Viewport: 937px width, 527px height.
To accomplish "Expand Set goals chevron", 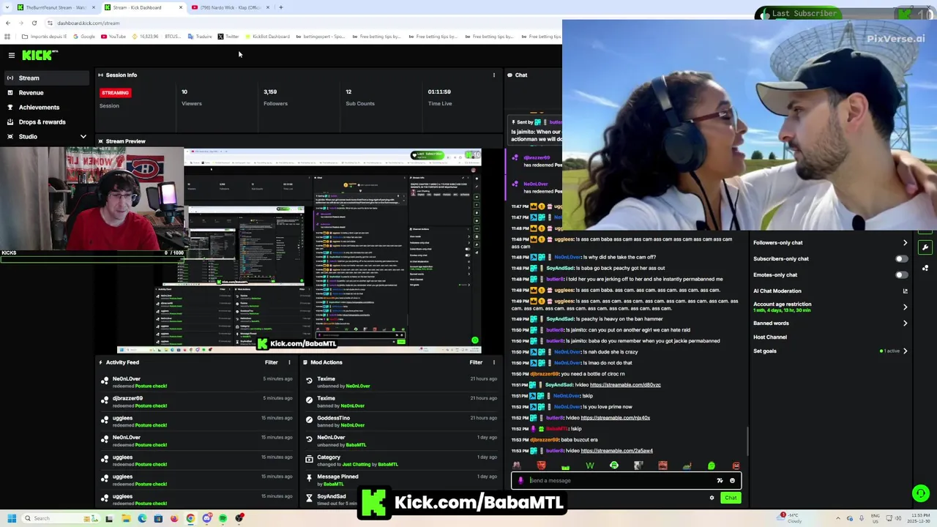I will tap(905, 351).
